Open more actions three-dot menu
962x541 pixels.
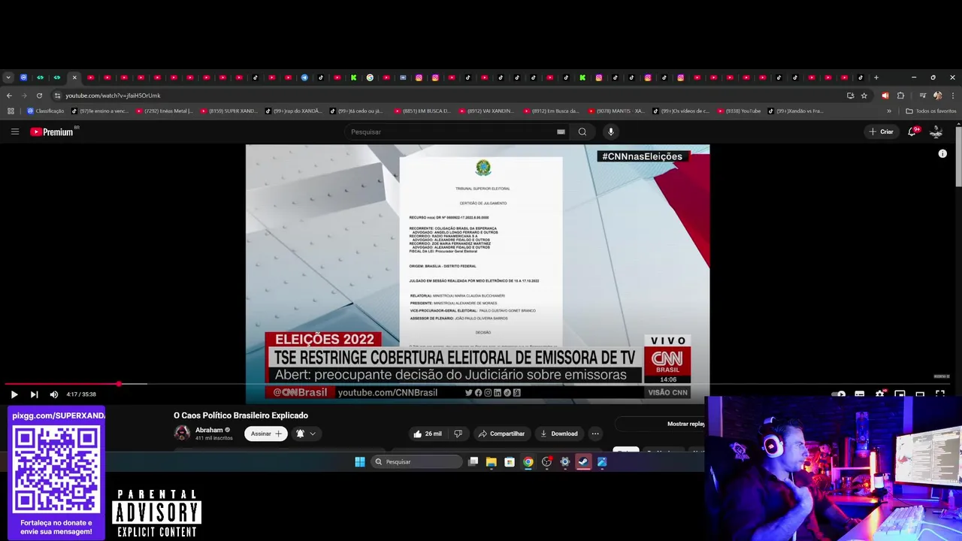click(595, 434)
